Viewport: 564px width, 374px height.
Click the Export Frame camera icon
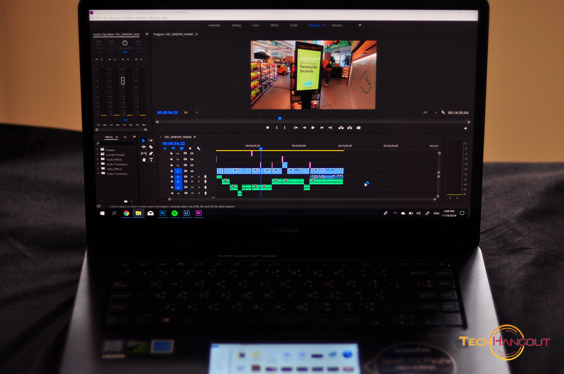coord(358,127)
